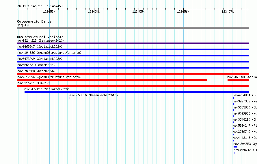
Task: Open nsv556483 (Cooper2011) variant label
Action: pyautogui.click(x=36, y=65)
